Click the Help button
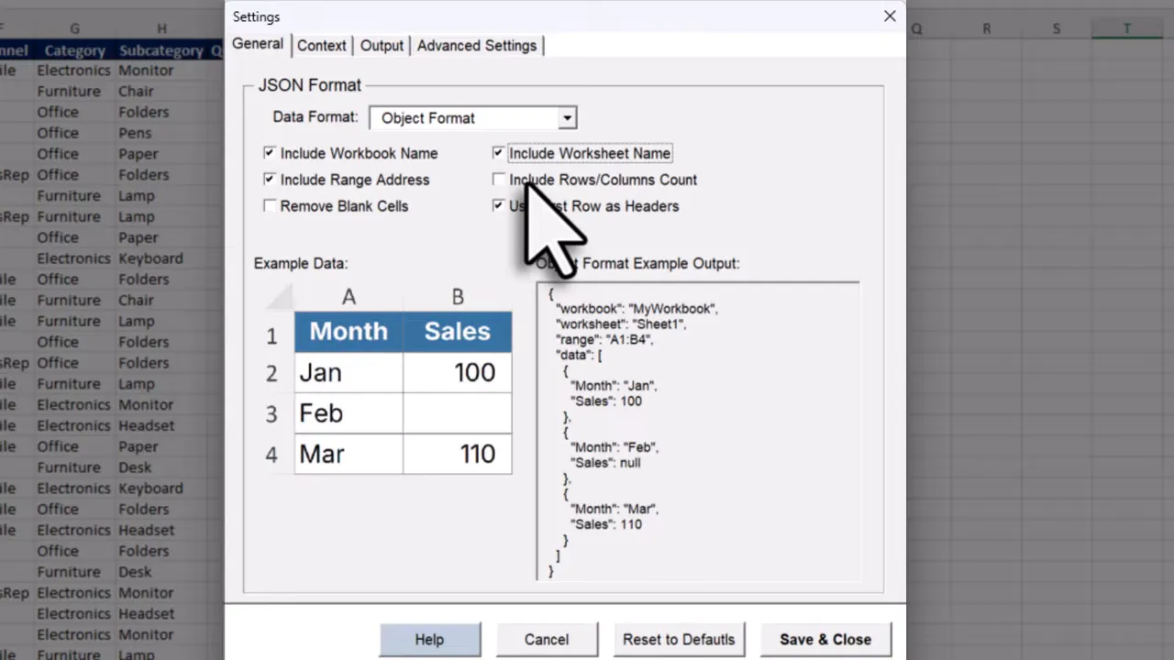The width and height of the screenshot is (1174, 660). [429, 639]
